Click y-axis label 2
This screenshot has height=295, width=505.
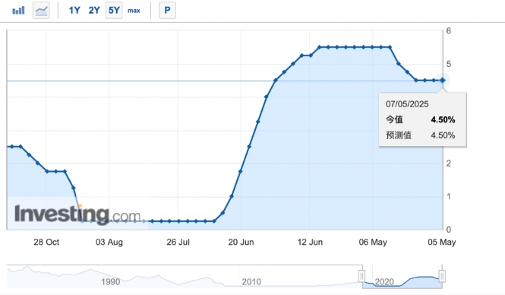[x=449, y=163]
